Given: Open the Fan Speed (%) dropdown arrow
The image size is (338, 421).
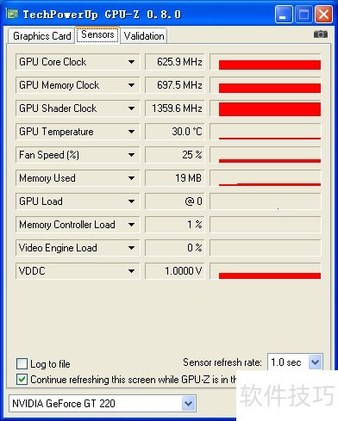Looking at the screenshot, I should pos(131,155).
